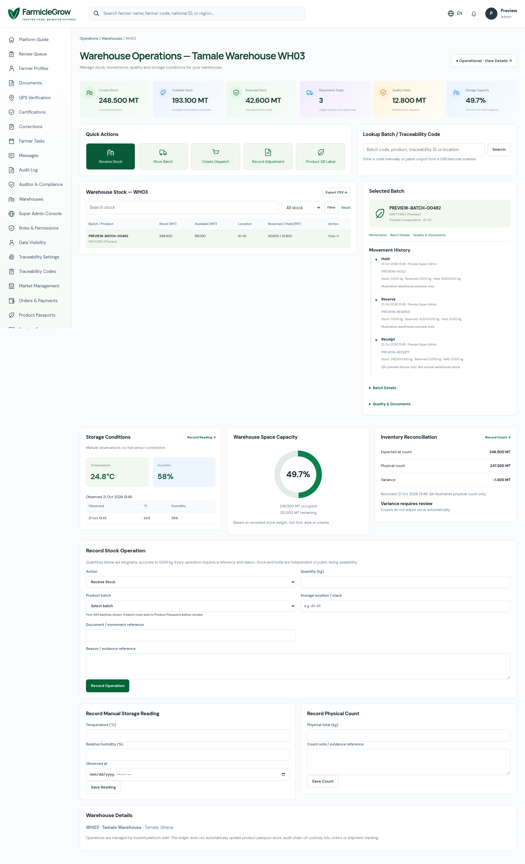Click the lookup Search button

[x=499, y=149]
